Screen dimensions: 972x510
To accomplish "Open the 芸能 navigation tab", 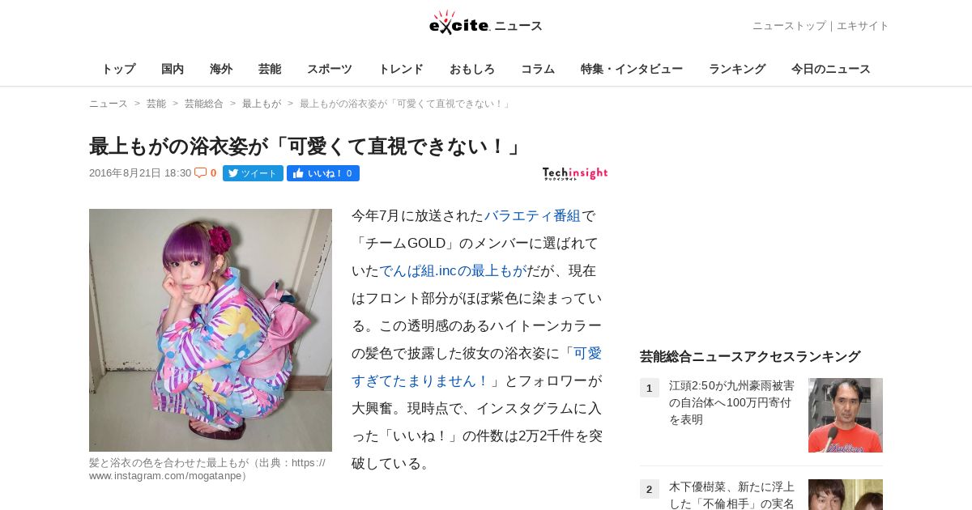I will (270, 69).
